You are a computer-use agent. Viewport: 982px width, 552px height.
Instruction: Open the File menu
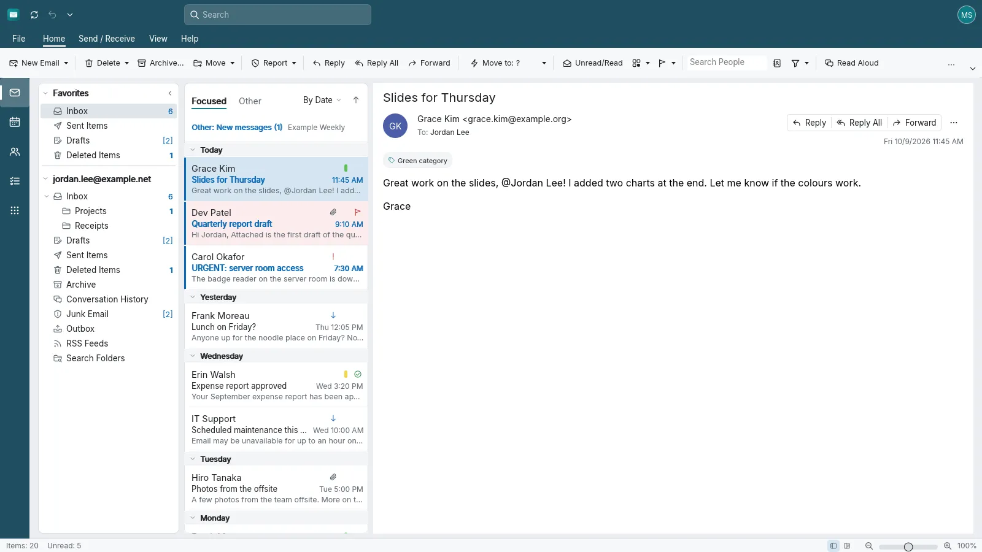tap(19, 39)
